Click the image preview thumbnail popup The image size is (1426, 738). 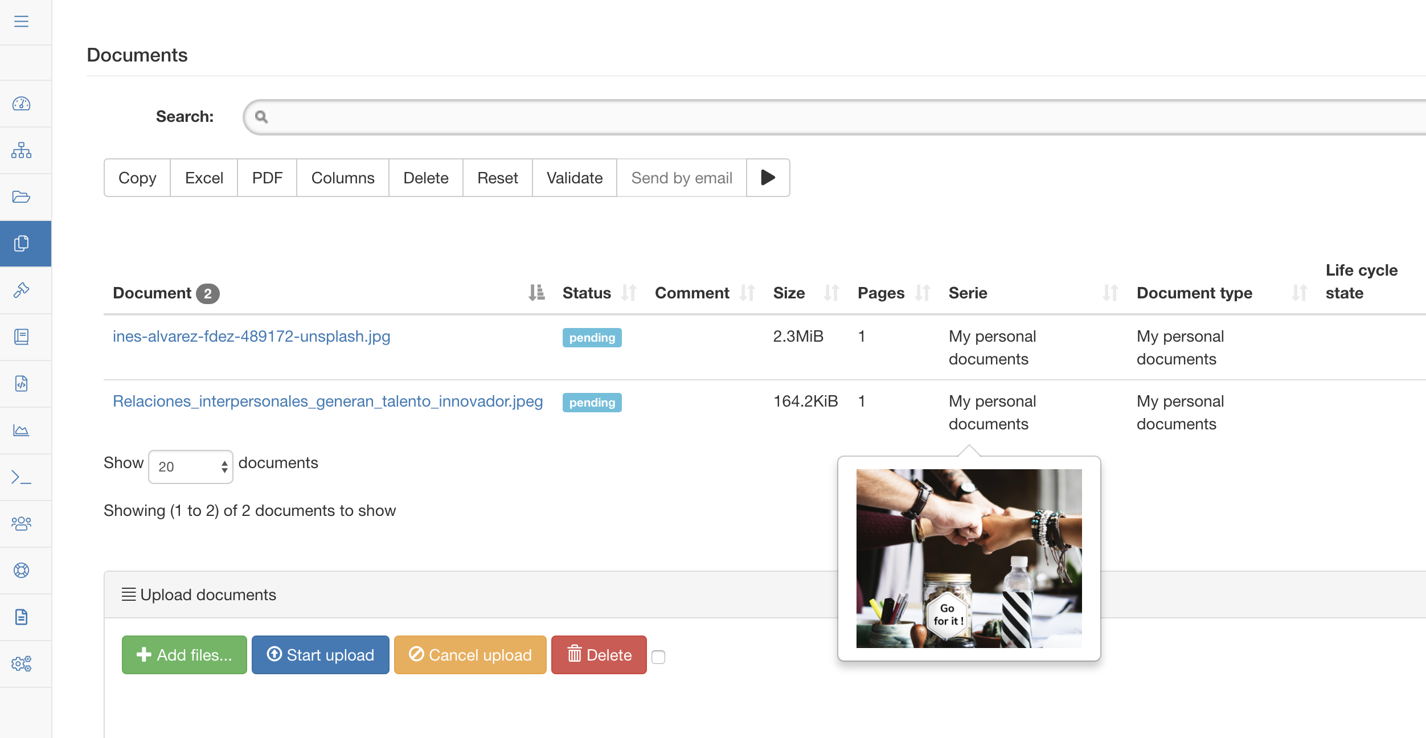click(x=969, y=558)
